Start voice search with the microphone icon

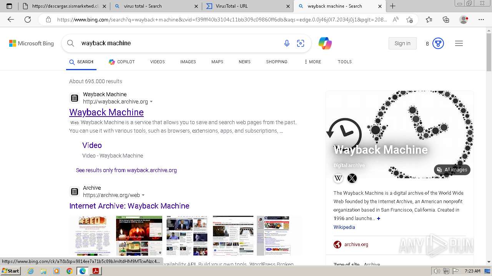coord(287,43)
